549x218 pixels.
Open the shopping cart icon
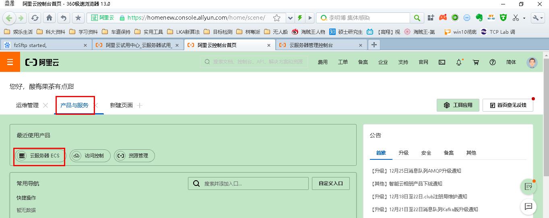[x=476, y=62]
